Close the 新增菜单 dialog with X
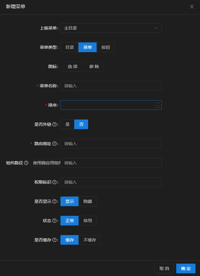The width and height of the screenshot is (200, 276). pyautogui.click(x=192, y=7)
